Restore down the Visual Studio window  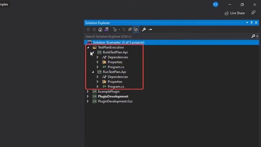pos(242,4)
